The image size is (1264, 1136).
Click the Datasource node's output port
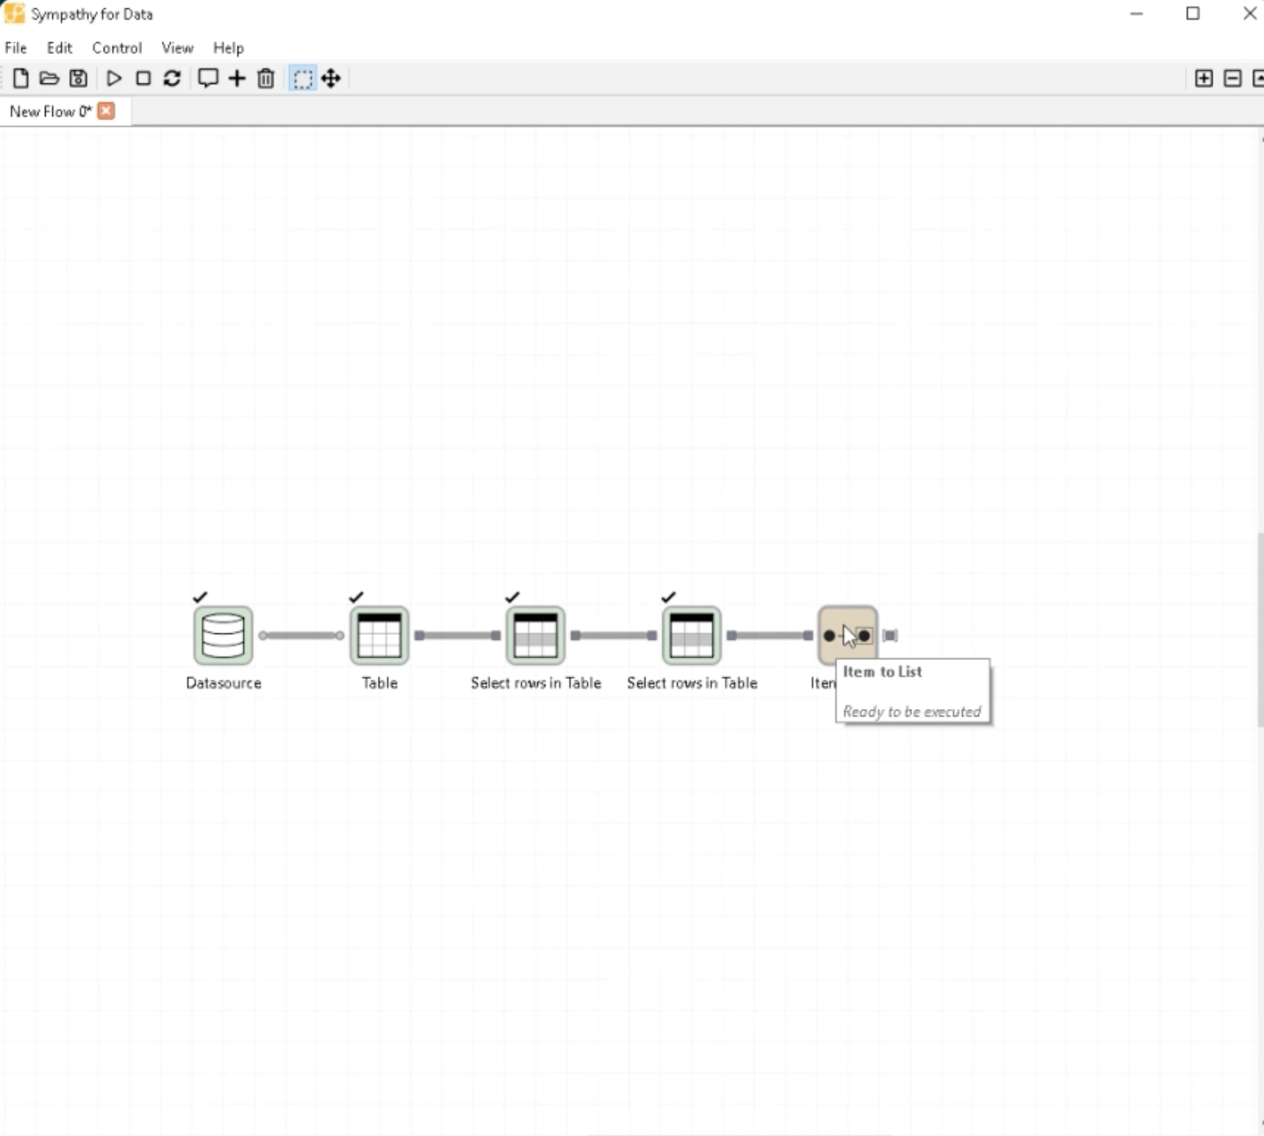point(263,635)
